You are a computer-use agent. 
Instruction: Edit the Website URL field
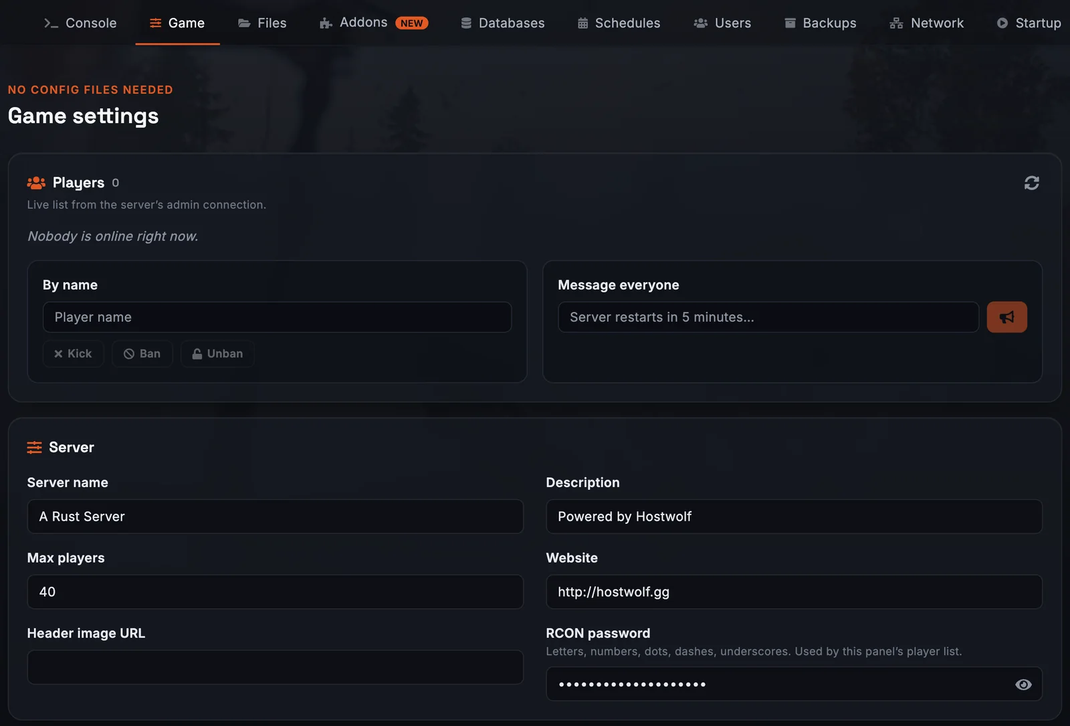[794, 592]
